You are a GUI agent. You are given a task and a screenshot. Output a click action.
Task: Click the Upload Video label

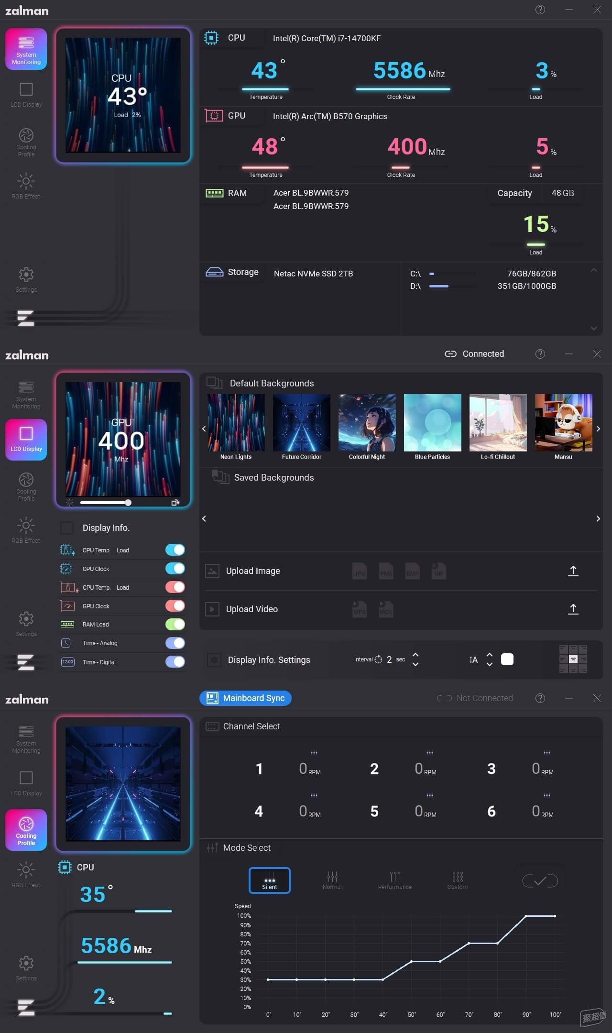252,609
